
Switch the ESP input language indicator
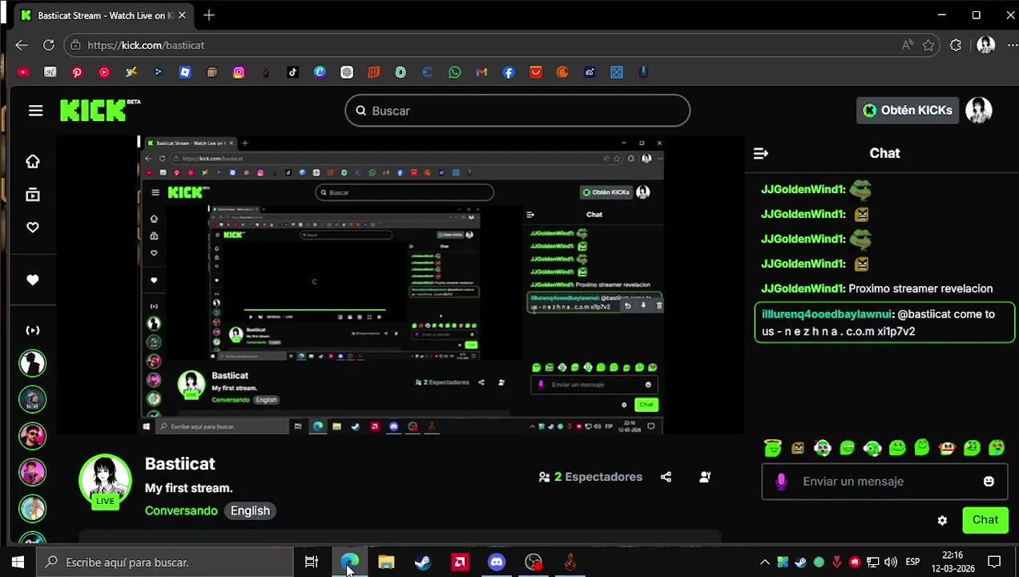[912, 563]
